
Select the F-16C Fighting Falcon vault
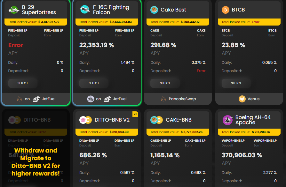(x=94, y=83)
